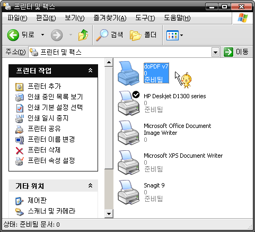The width and height of the screenshot is (255, 232).
Task: Click the 스캐너 및 카메라 icon
Action: click(20, 211)
